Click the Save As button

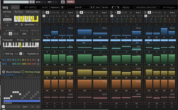[x=105, y=7]
